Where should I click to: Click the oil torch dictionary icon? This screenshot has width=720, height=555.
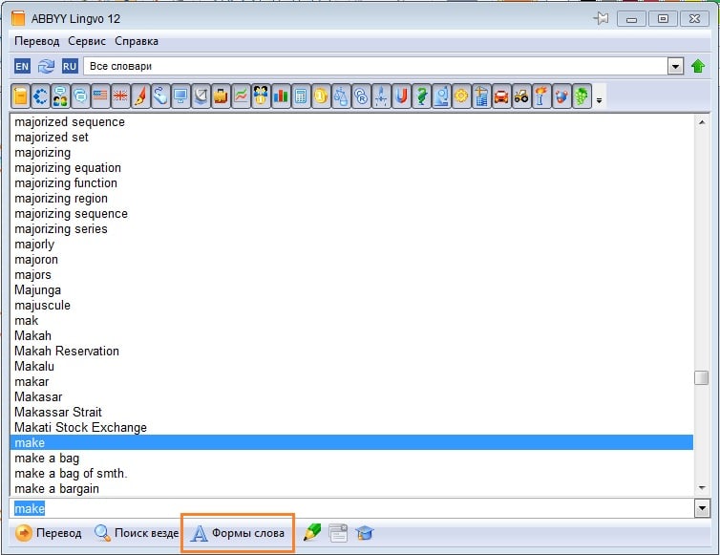tap(540, 96)
